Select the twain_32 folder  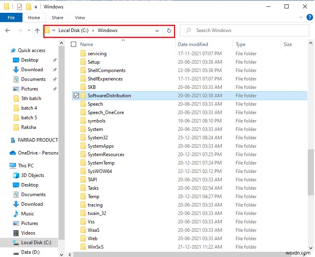pyautogui.click(x=97, y=213)
